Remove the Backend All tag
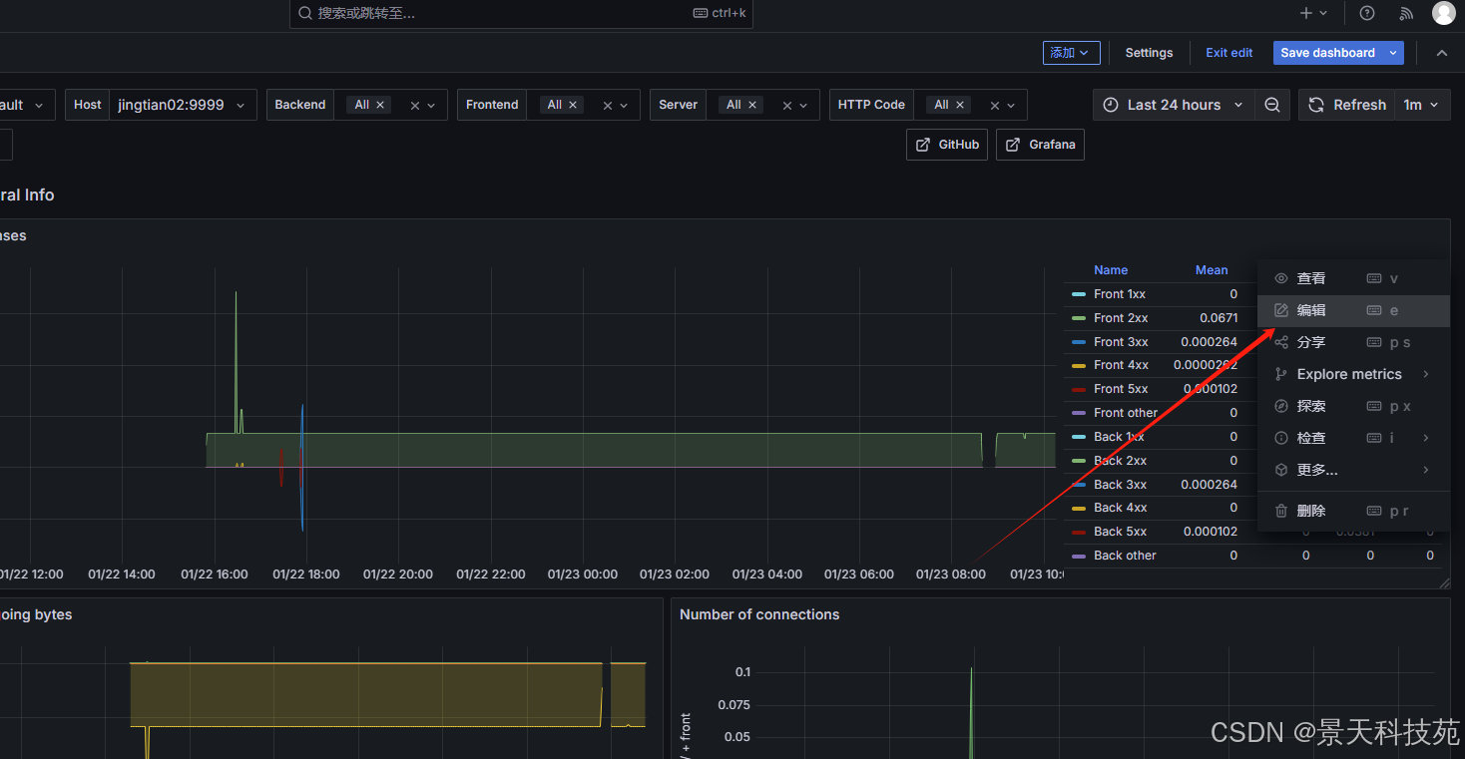Image resolution: width=1465 pixels, height=759 pixels. [x=380, y=105]
